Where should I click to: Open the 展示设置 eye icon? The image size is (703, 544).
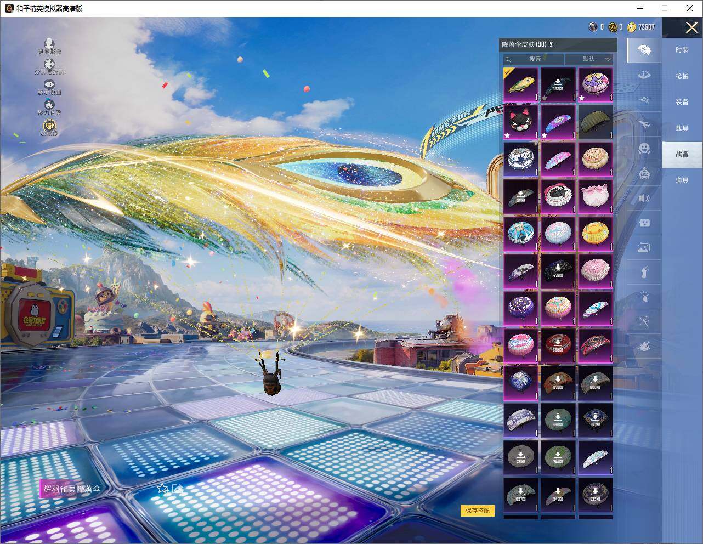[49, 84]
